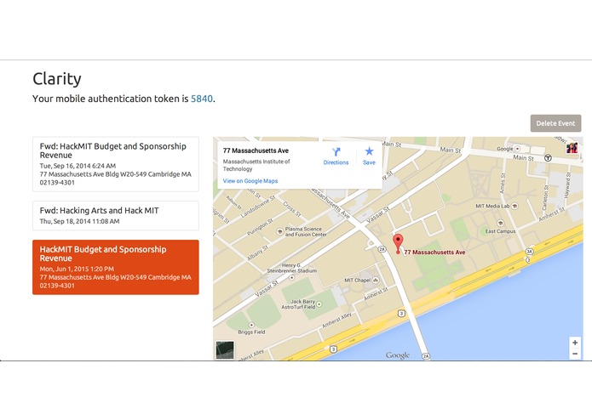This screenshot has width=592, height=420.
Task: Click the MIT Media Lab map marker
Action: click(514, 206)
